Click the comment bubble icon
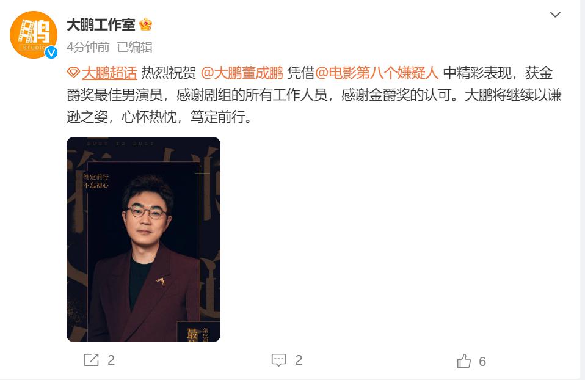This screenshot has width=585, height=380. (x=278, y=360)
